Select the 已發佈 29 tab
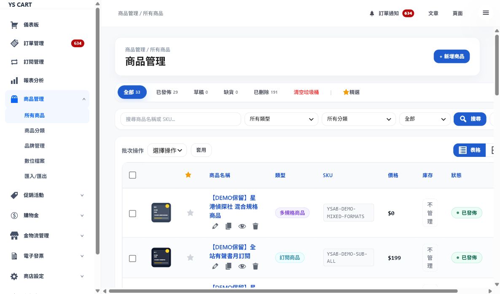500x294 pixels. [167, 92]
